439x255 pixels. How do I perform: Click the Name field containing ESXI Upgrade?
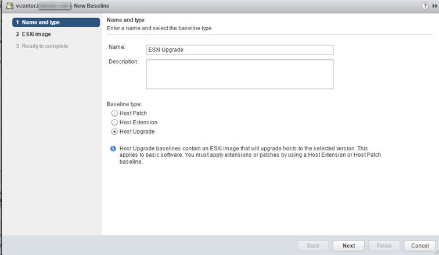240,50
